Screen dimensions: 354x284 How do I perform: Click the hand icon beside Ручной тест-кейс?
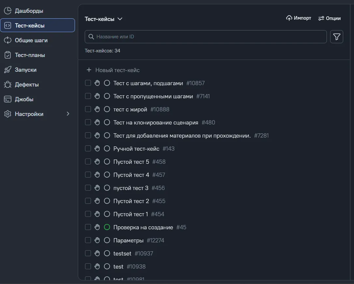[x=97, y=148]
